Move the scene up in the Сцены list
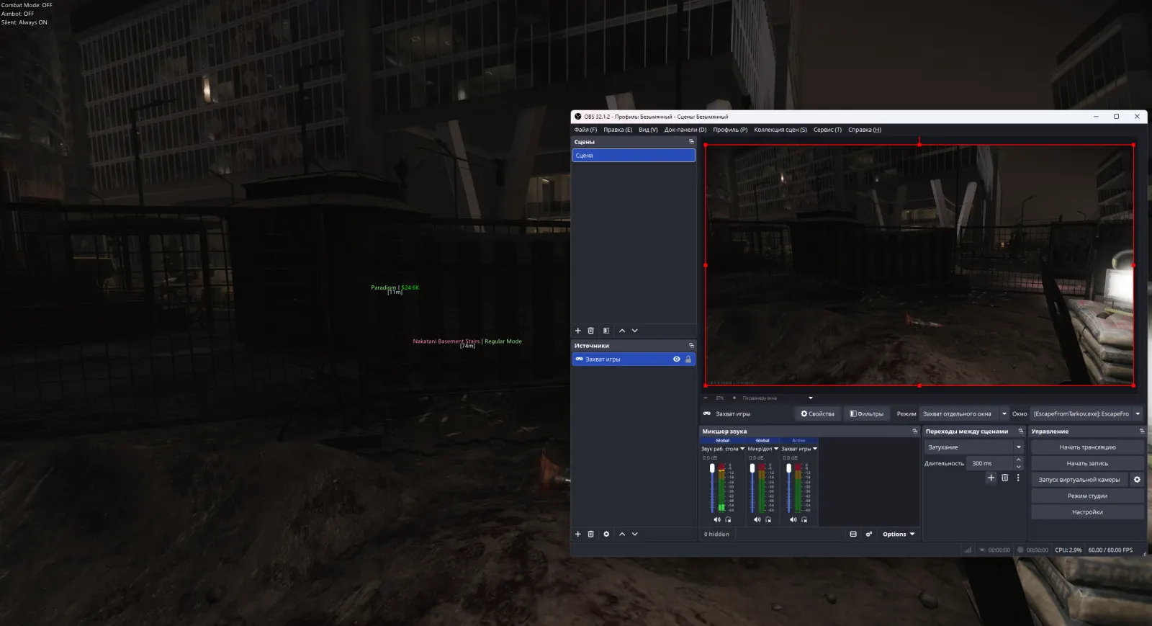This screenshot has height=626, width=1152. coord(622,331)
